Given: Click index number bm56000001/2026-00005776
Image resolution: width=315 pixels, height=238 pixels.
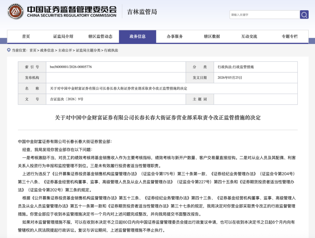Looking at the screenshot, I should (x=71, y=67).
